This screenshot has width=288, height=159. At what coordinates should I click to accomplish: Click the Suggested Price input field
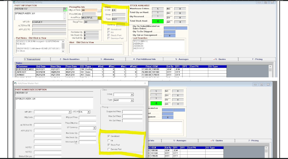(x=132, y=112)
